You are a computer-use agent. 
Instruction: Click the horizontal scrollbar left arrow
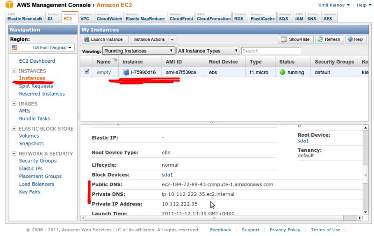point(83,218)
